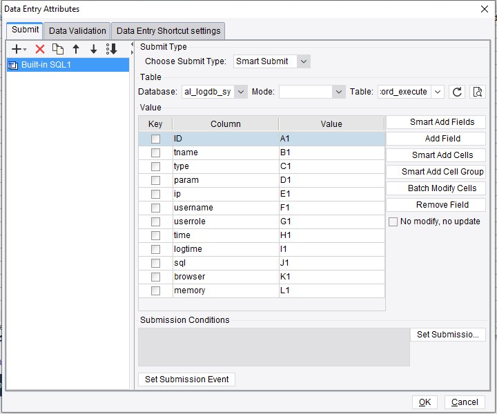
Task: Click the sort-to-bottom arrow icon
Action: tap(112, 49)
